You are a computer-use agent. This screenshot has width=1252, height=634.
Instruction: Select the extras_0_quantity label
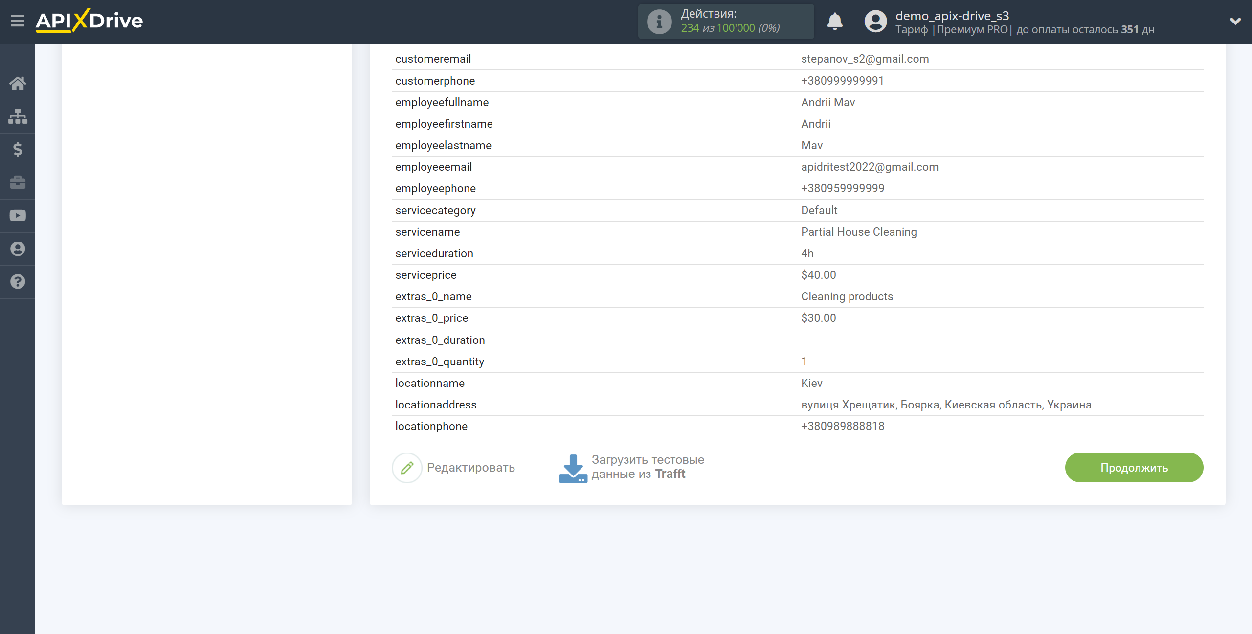pos(439,362)
